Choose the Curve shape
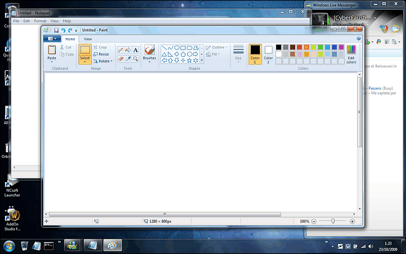 point(170,48)
